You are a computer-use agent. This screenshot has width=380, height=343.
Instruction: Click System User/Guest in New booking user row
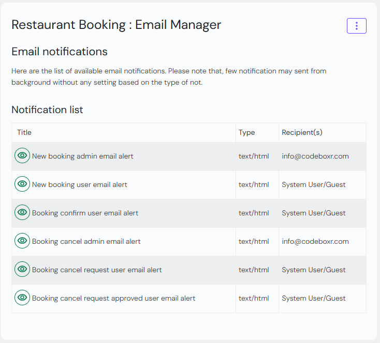(x=314, y=184)
